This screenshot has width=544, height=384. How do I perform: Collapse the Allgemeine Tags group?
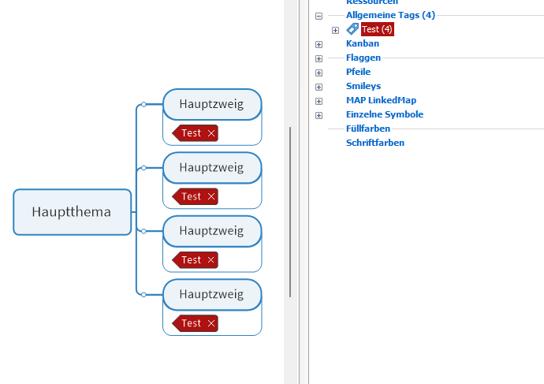[x=319, y=16]
